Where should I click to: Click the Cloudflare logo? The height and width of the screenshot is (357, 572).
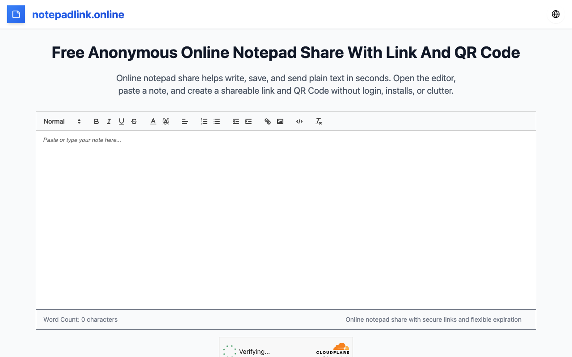tap(333, 349)
